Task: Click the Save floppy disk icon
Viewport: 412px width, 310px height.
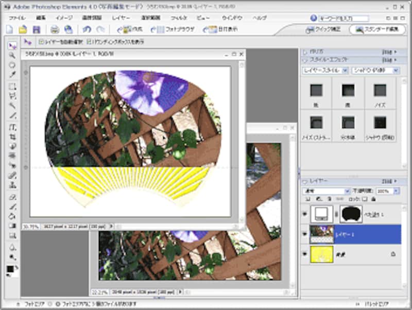Action: 36,29
